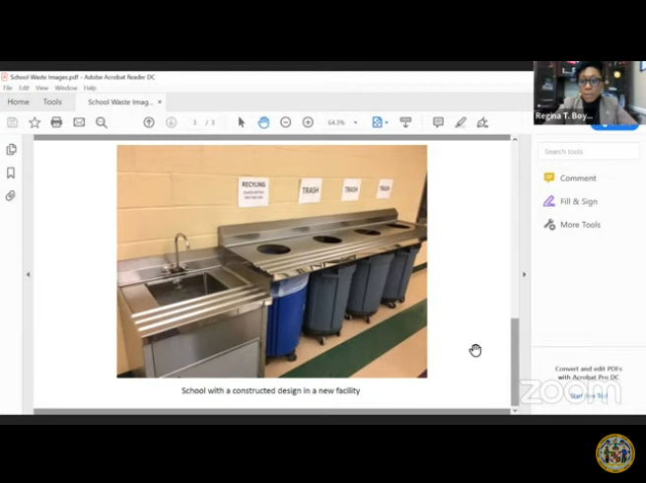Expand the left navigation pane arrow

(28, 274)
